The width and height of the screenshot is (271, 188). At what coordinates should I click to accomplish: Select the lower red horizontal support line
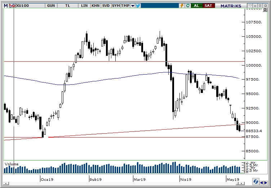[147, 137]
